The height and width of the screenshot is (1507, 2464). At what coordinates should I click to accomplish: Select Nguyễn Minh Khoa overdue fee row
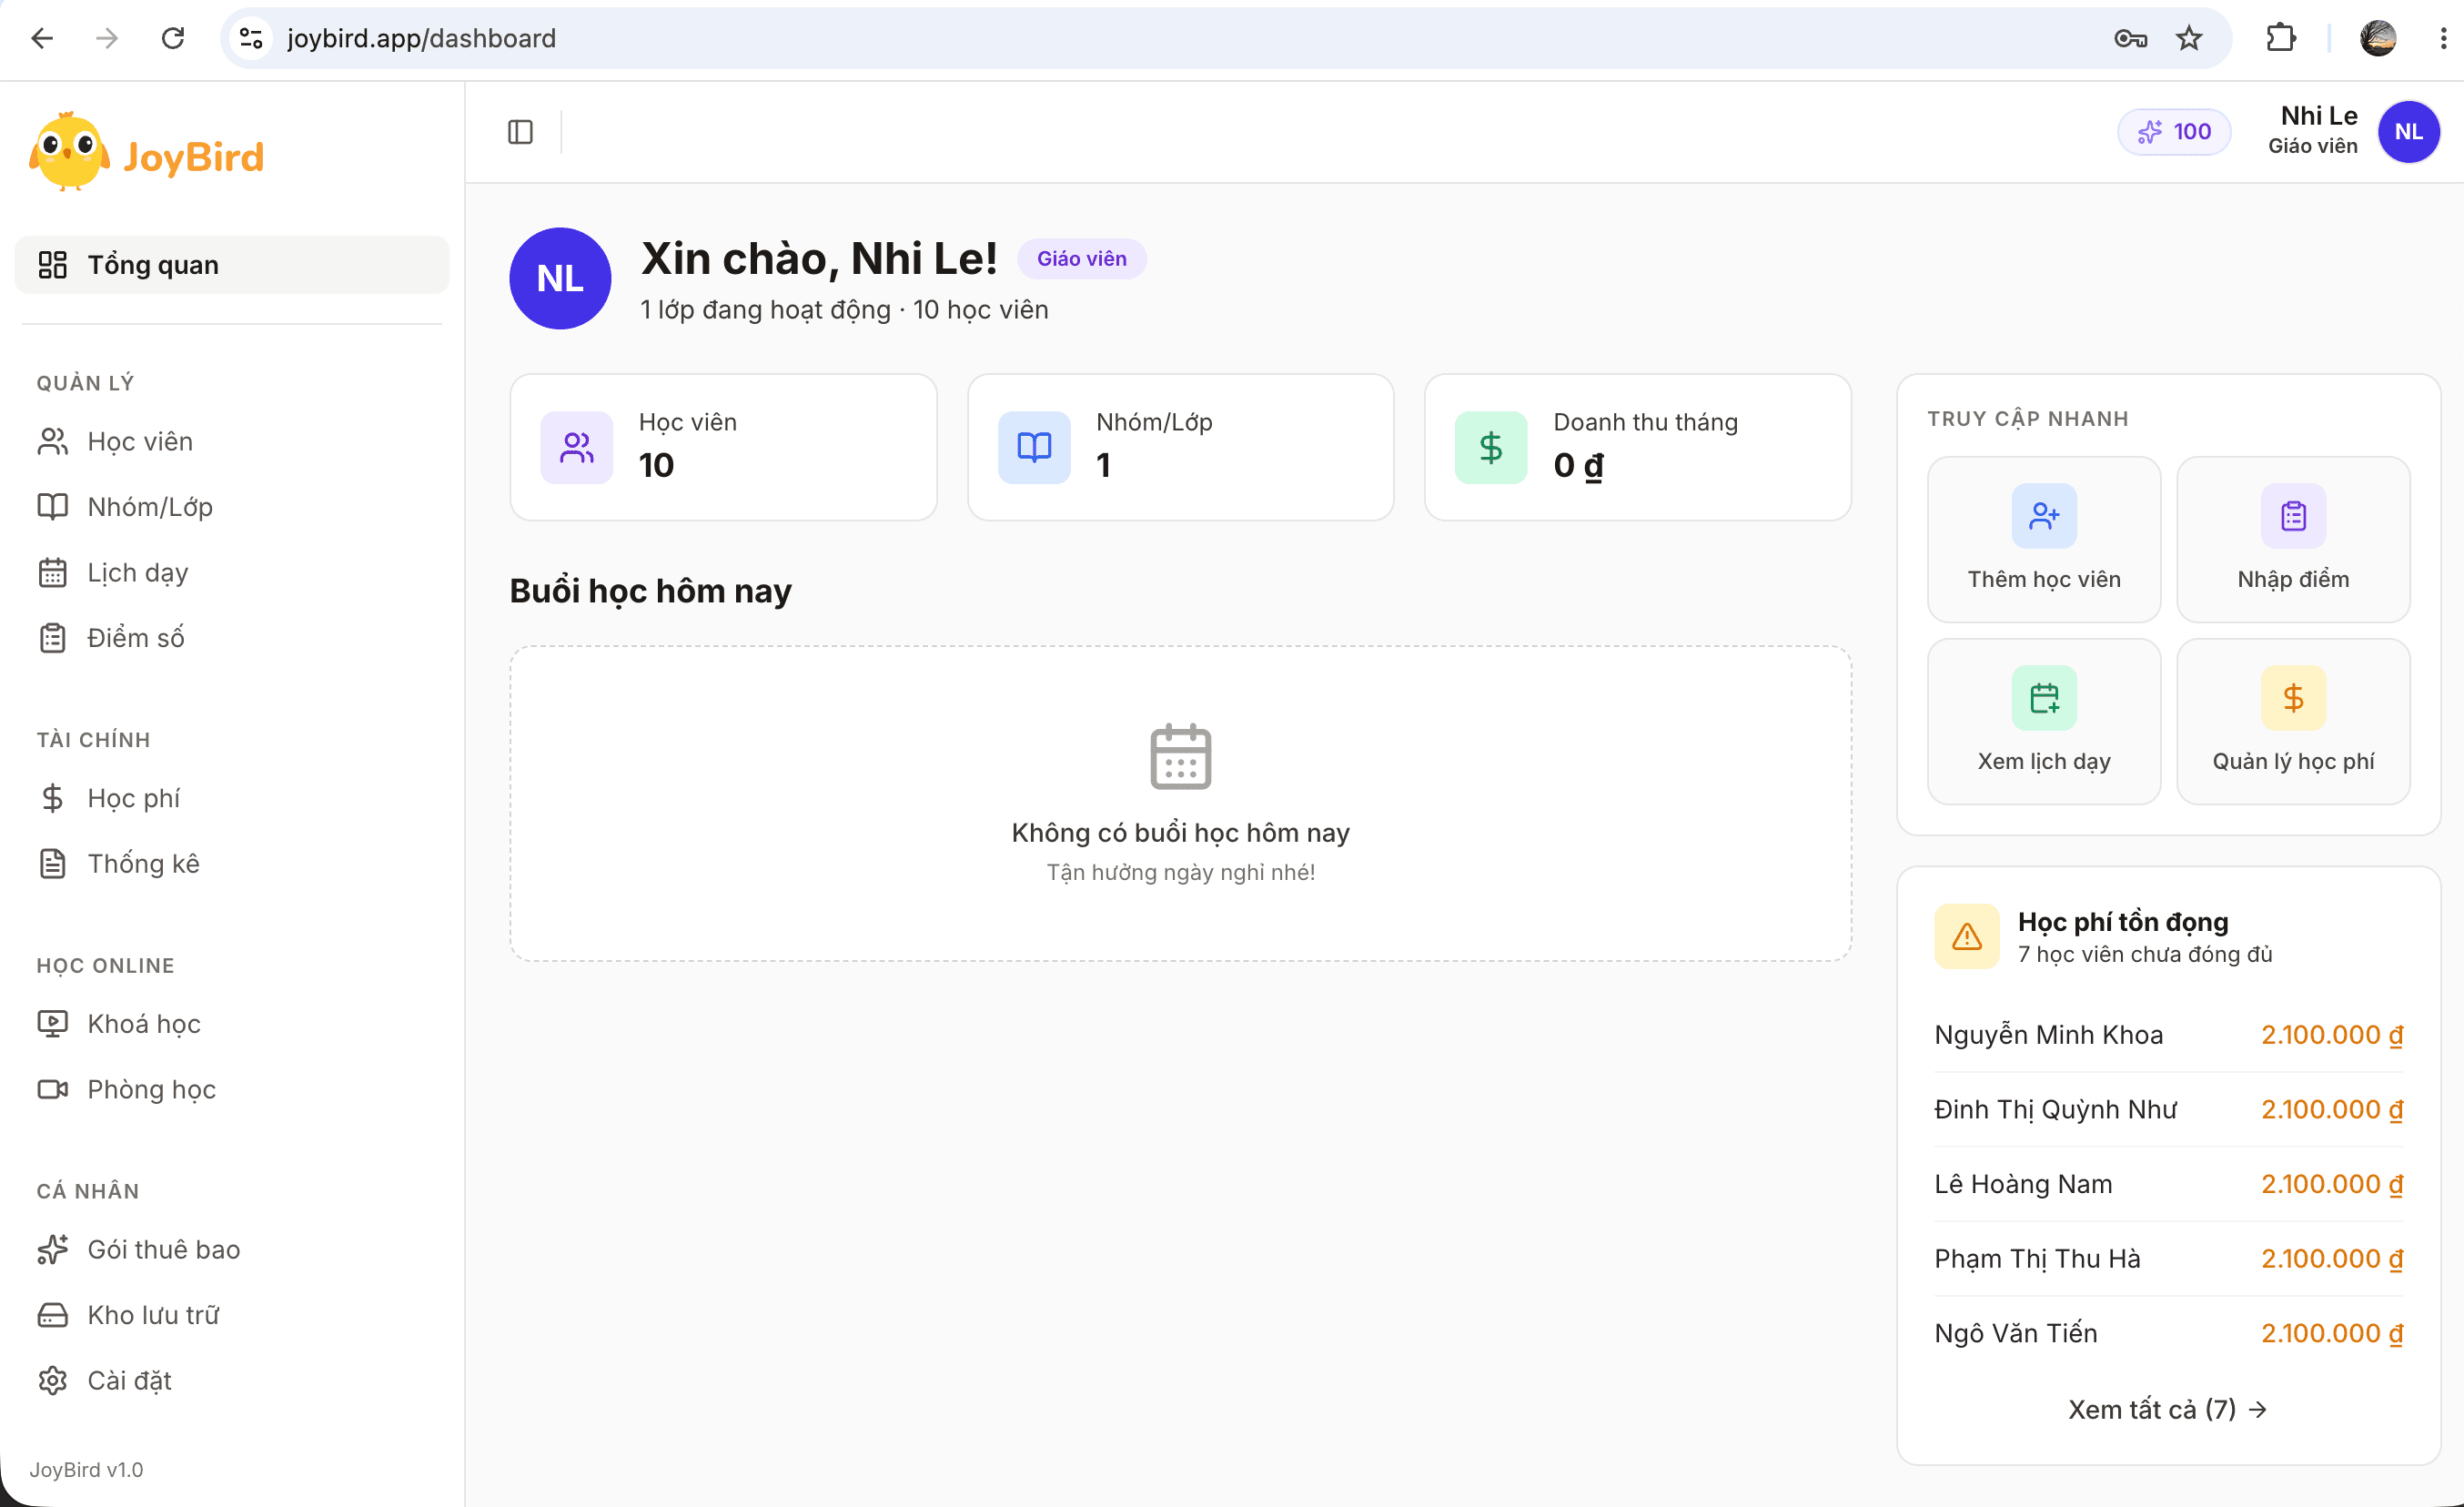coord(2167,1035)
